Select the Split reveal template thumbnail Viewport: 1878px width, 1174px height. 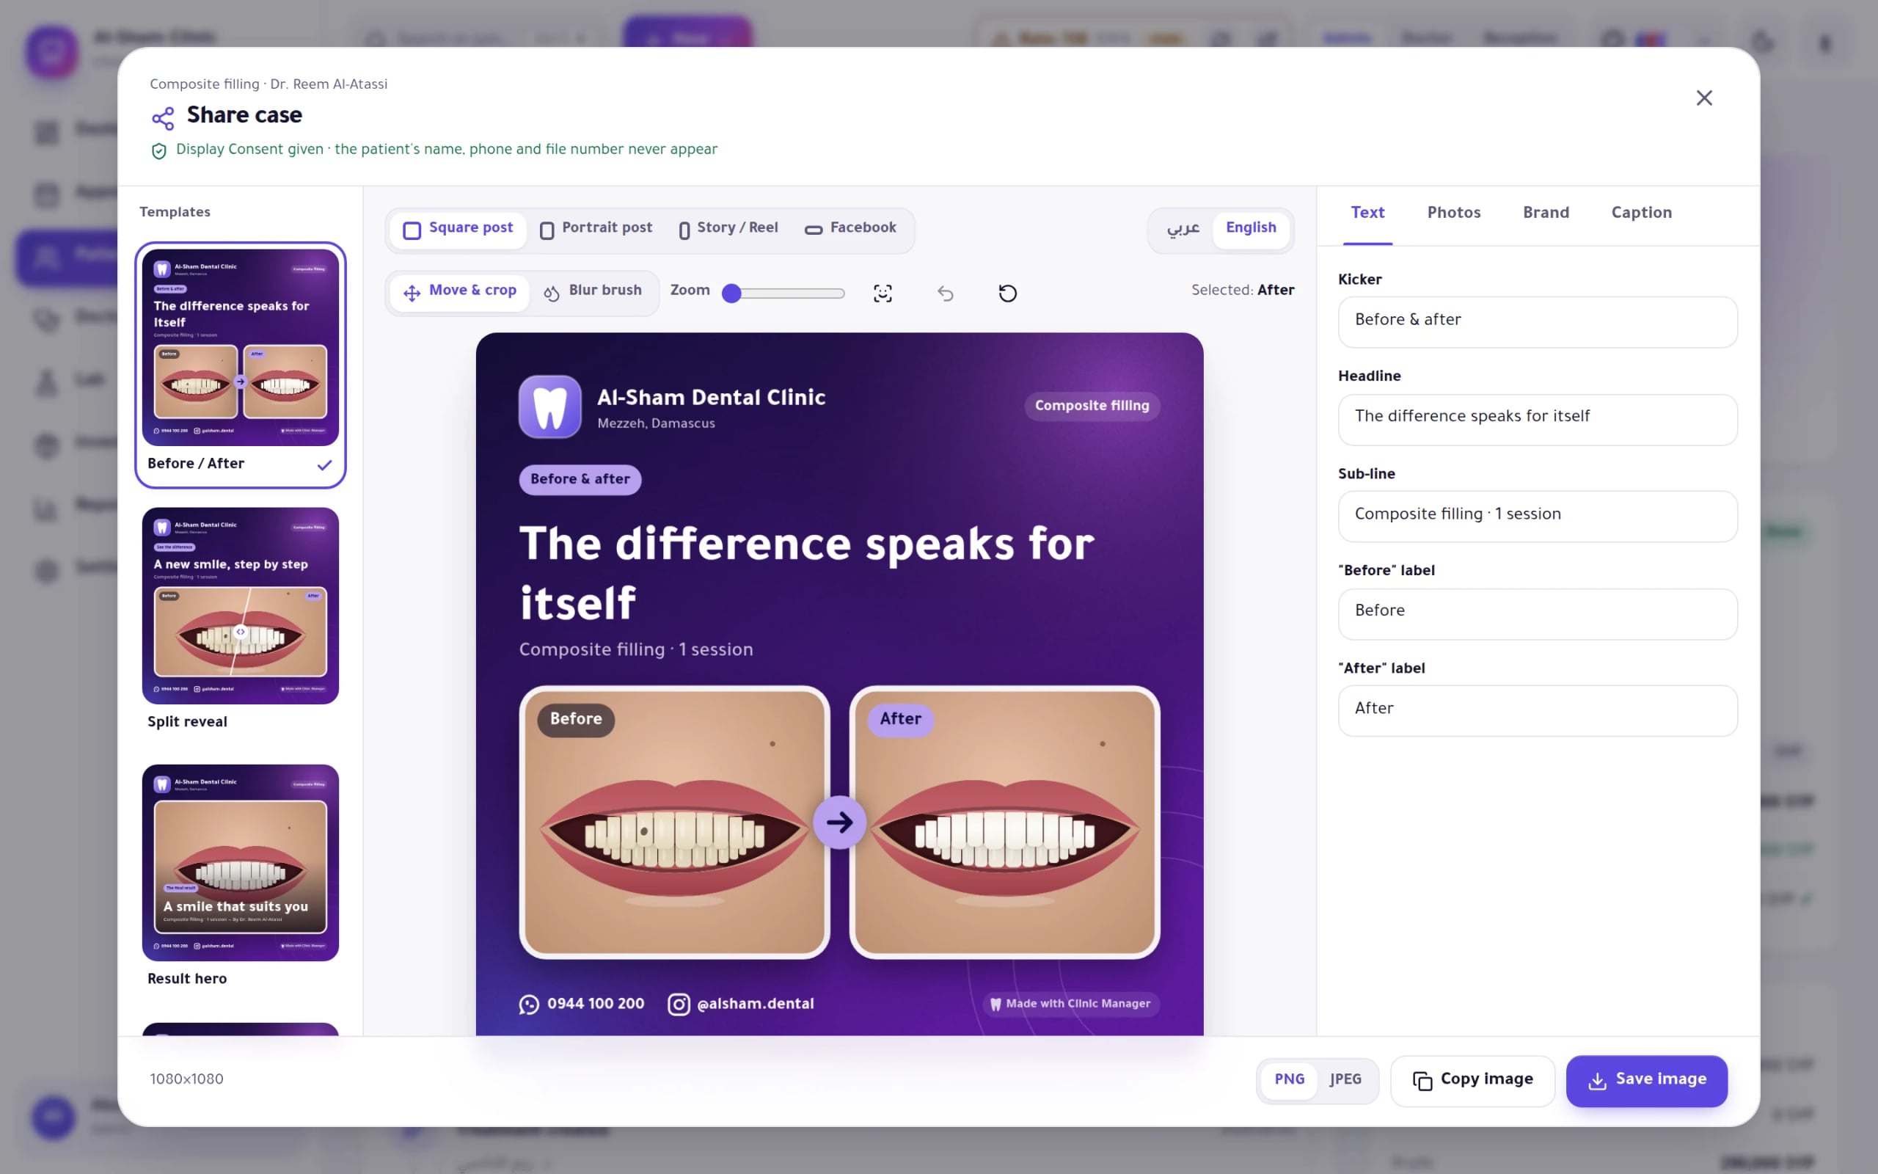[241, 605]
